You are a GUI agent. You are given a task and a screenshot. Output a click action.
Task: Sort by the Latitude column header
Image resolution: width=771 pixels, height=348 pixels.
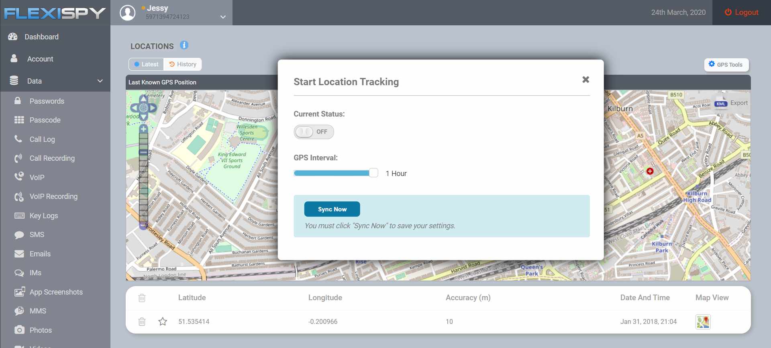tap(192, 298)
